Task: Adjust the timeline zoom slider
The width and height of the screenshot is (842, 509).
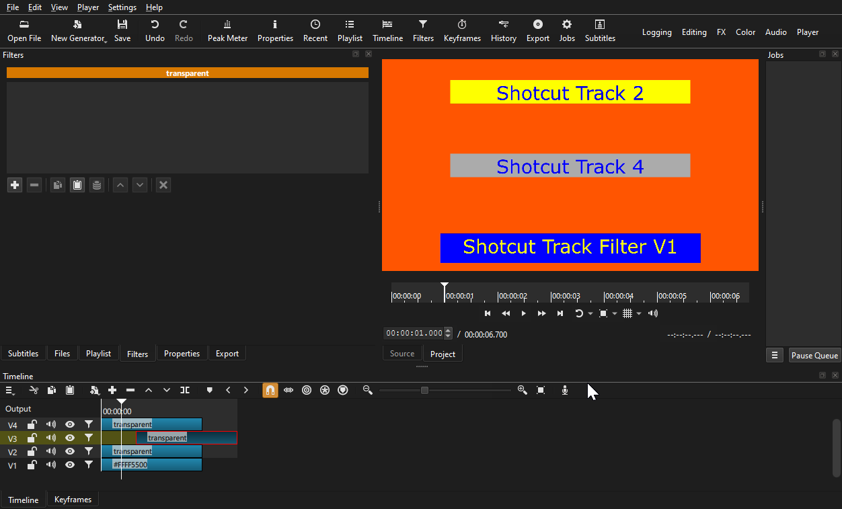Action: (424, 390)
